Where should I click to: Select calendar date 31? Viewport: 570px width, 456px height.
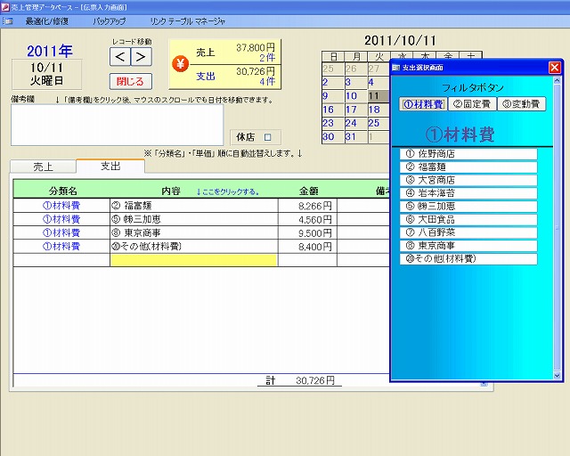[x=356, y=137]
